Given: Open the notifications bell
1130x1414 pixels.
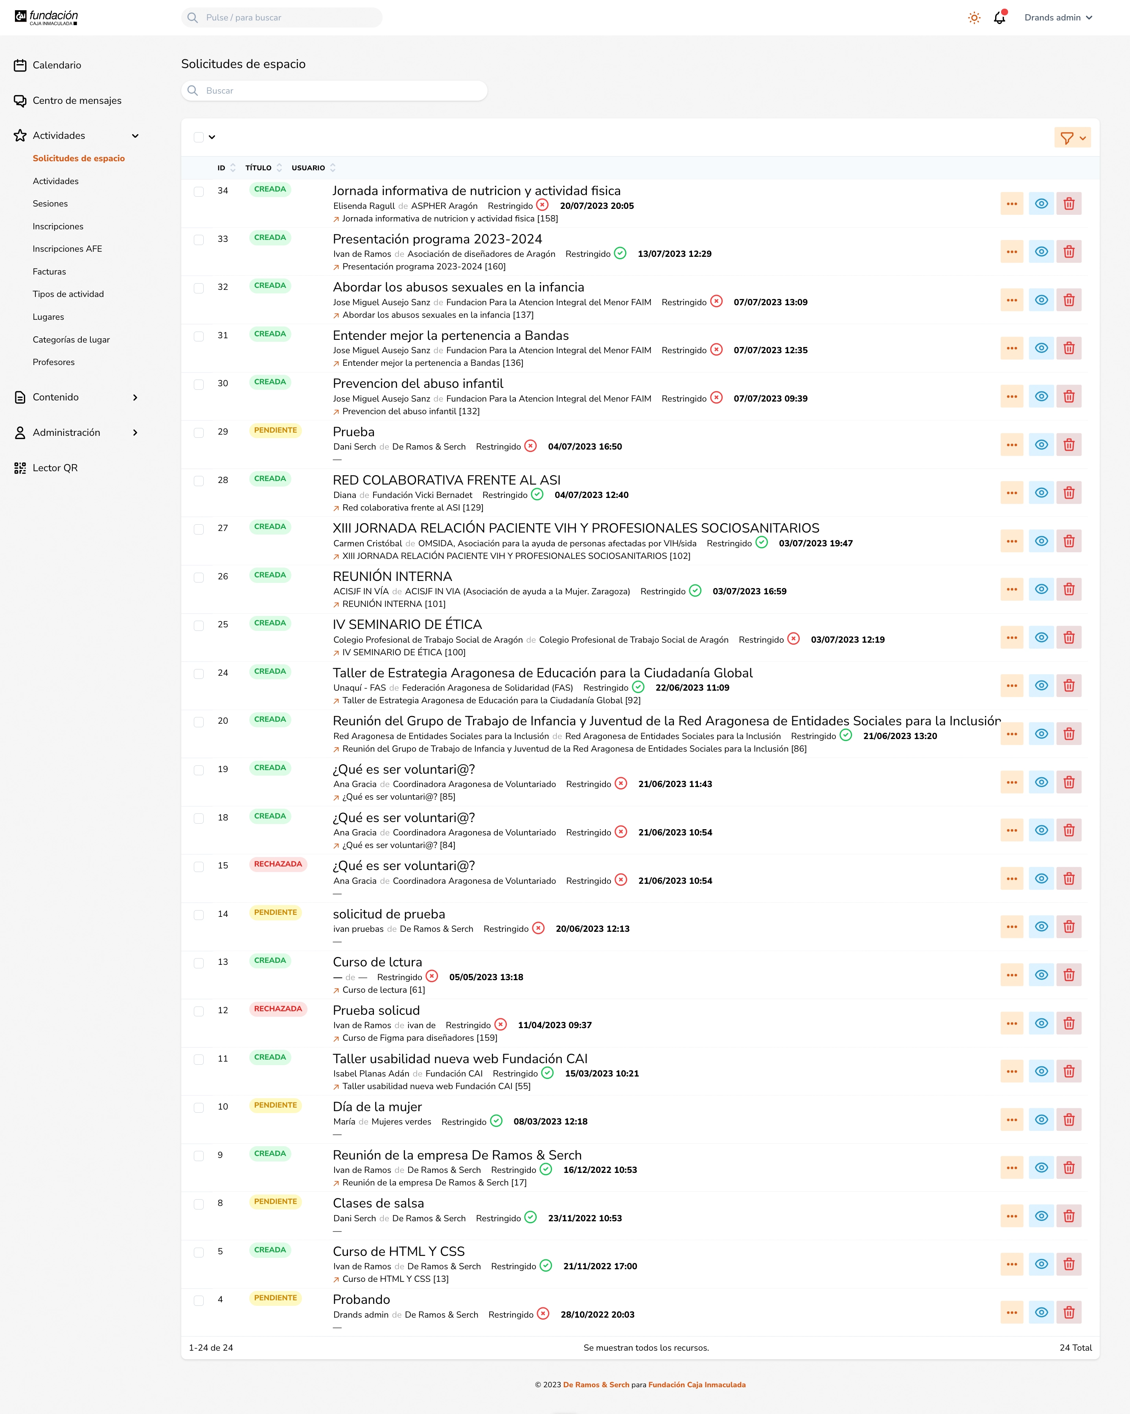Looking at the screenshot, I should coord(999,18).
